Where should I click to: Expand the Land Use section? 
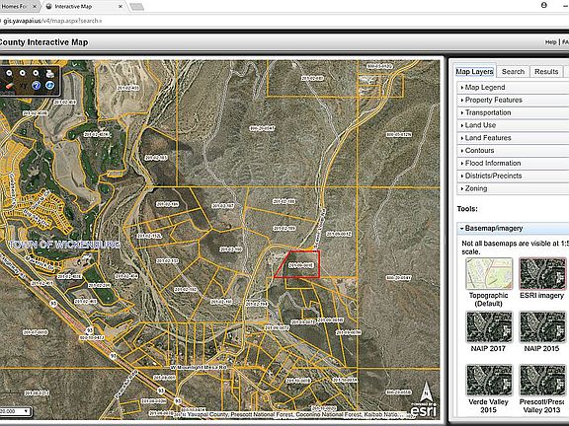coord(513,125)
